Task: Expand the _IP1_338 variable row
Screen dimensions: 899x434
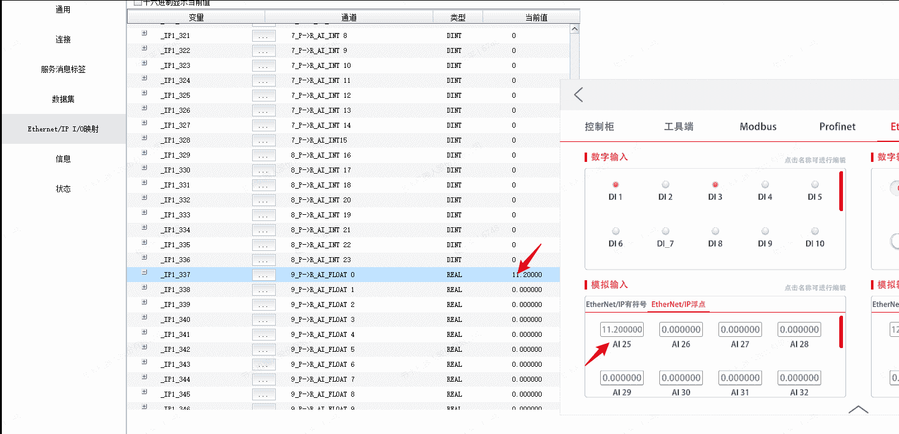Action: point(144,288)
